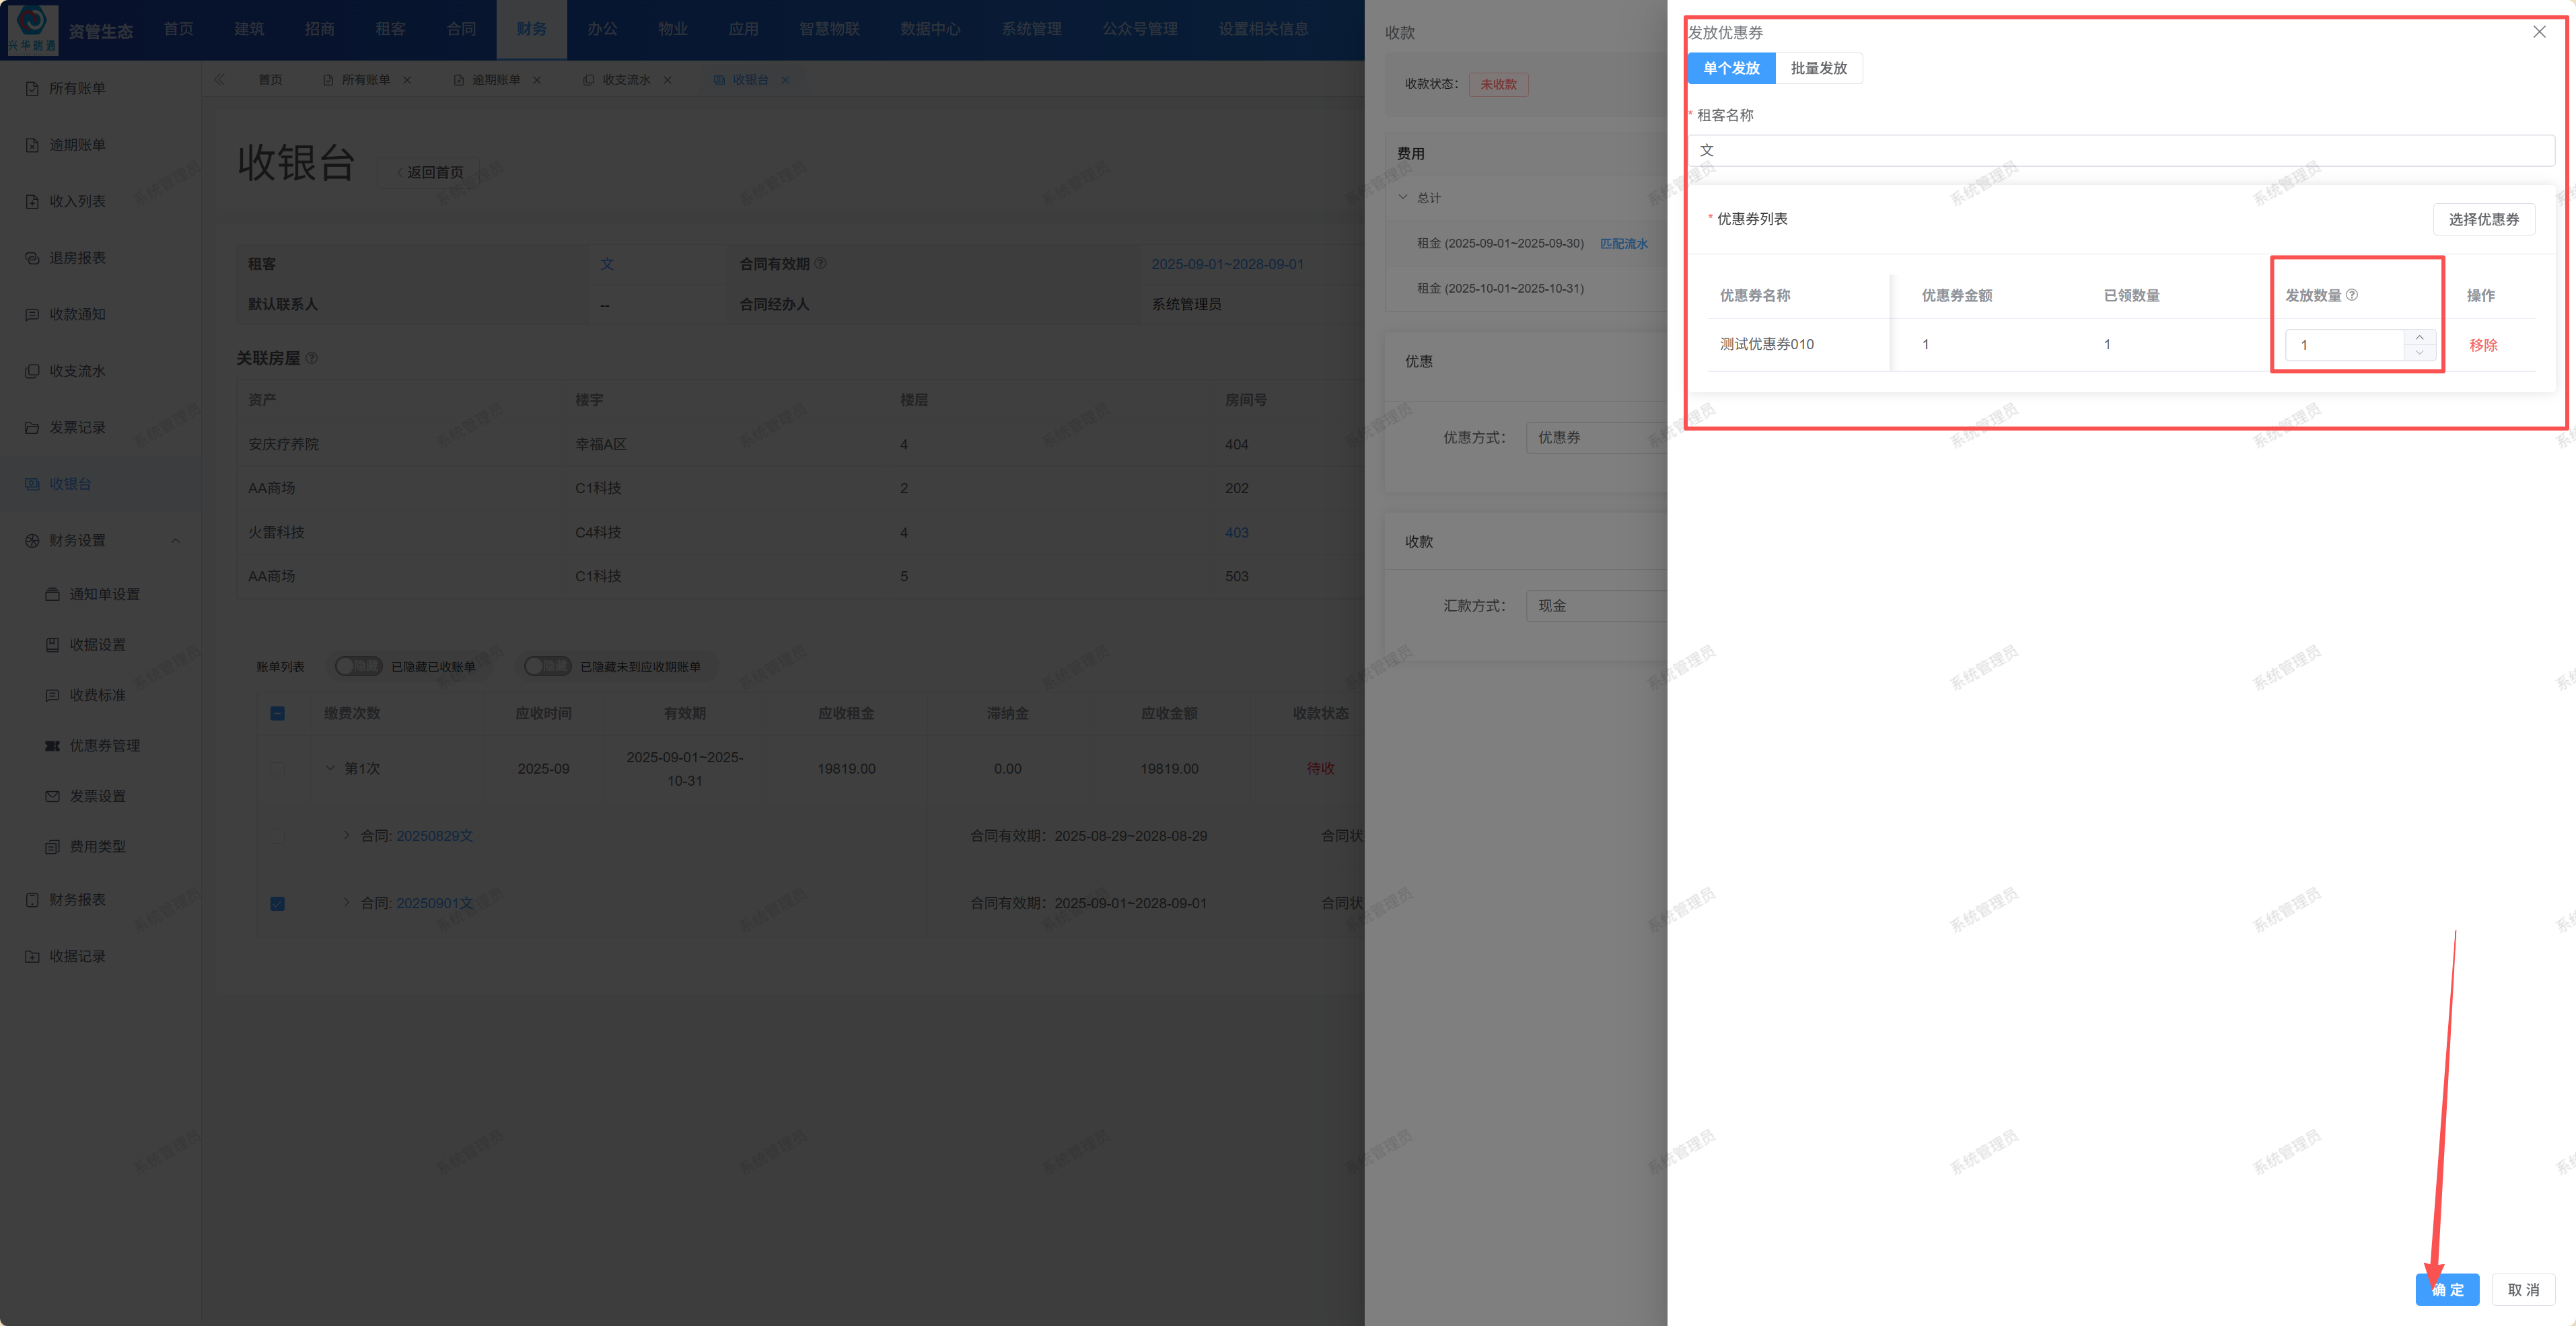Expand contract 20250829文 row

tap(346, 835)
